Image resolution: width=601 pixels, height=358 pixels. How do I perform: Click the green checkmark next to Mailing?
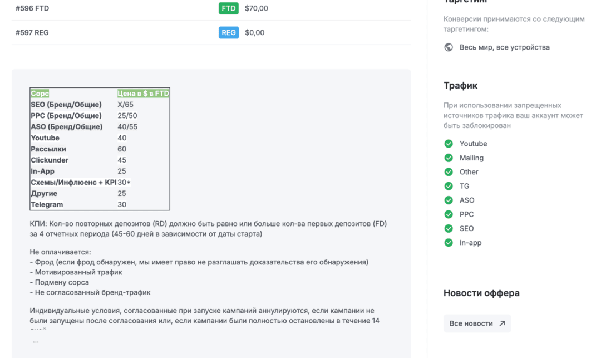point(449,158)
